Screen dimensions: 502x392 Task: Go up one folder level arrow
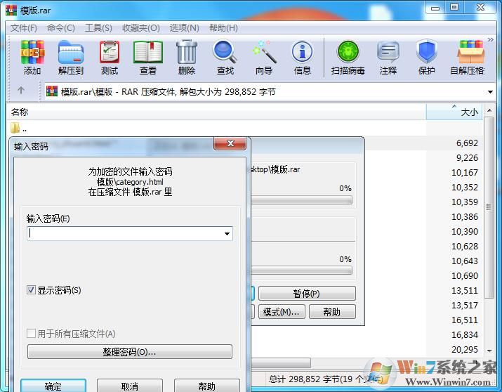[x=21, y=91]
